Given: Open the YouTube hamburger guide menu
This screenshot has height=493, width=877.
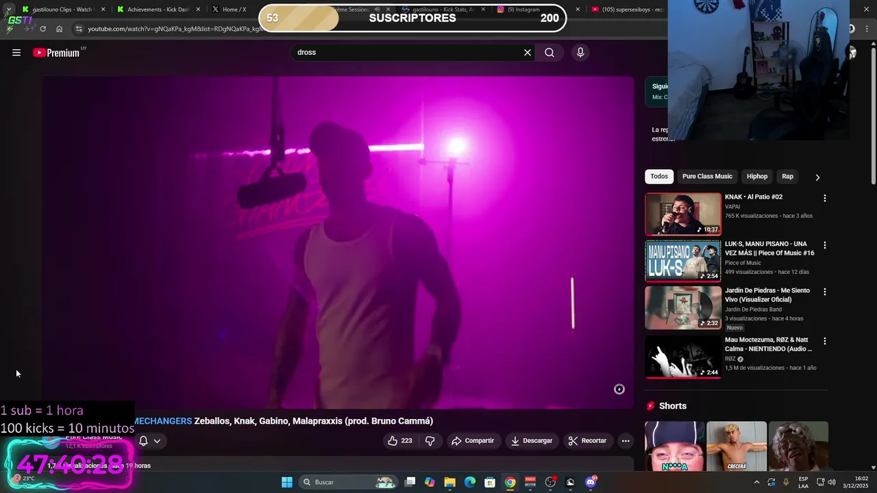Looking at the screenshot, I should pos(16,53).
